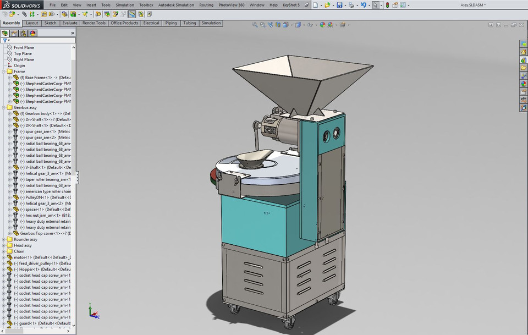
Task: Toggle the filter icon atop the FeatureManager tree
Action: point(4,40)
